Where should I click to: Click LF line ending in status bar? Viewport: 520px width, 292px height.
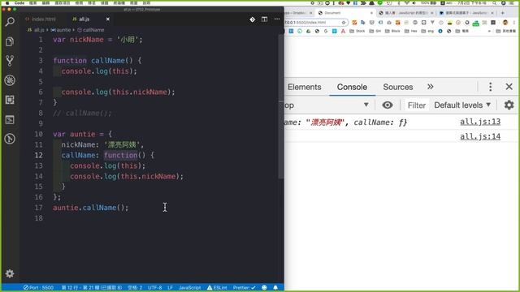coord(170,287)
